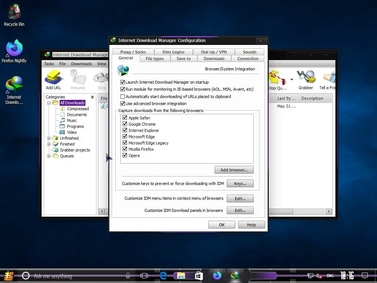This screenshot has width=377, height=283.
Task: Expand the Finished tree node
Action: point(49,144)
